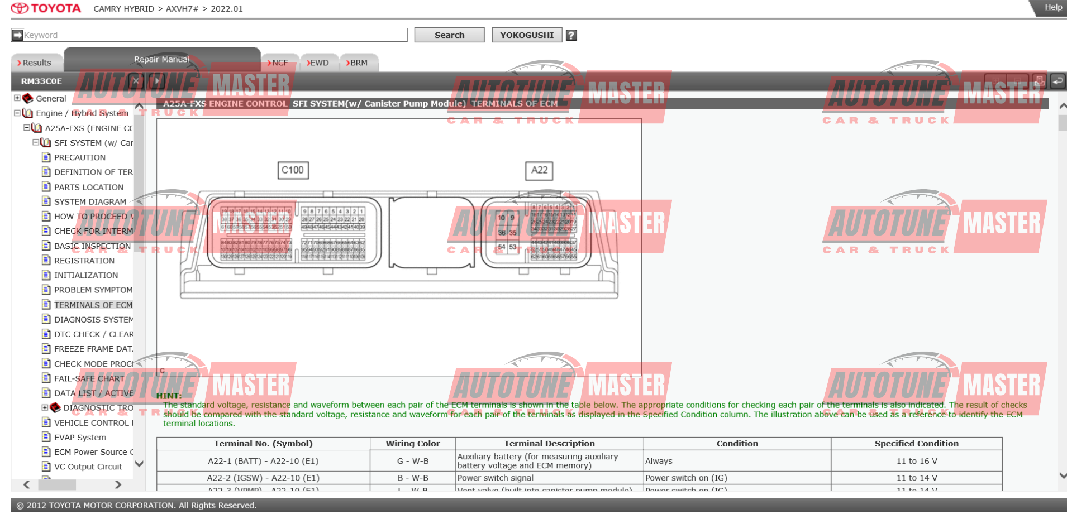Open the VEHICLE CONTROL tree item
1067x514 pixels.
[93, 423]
